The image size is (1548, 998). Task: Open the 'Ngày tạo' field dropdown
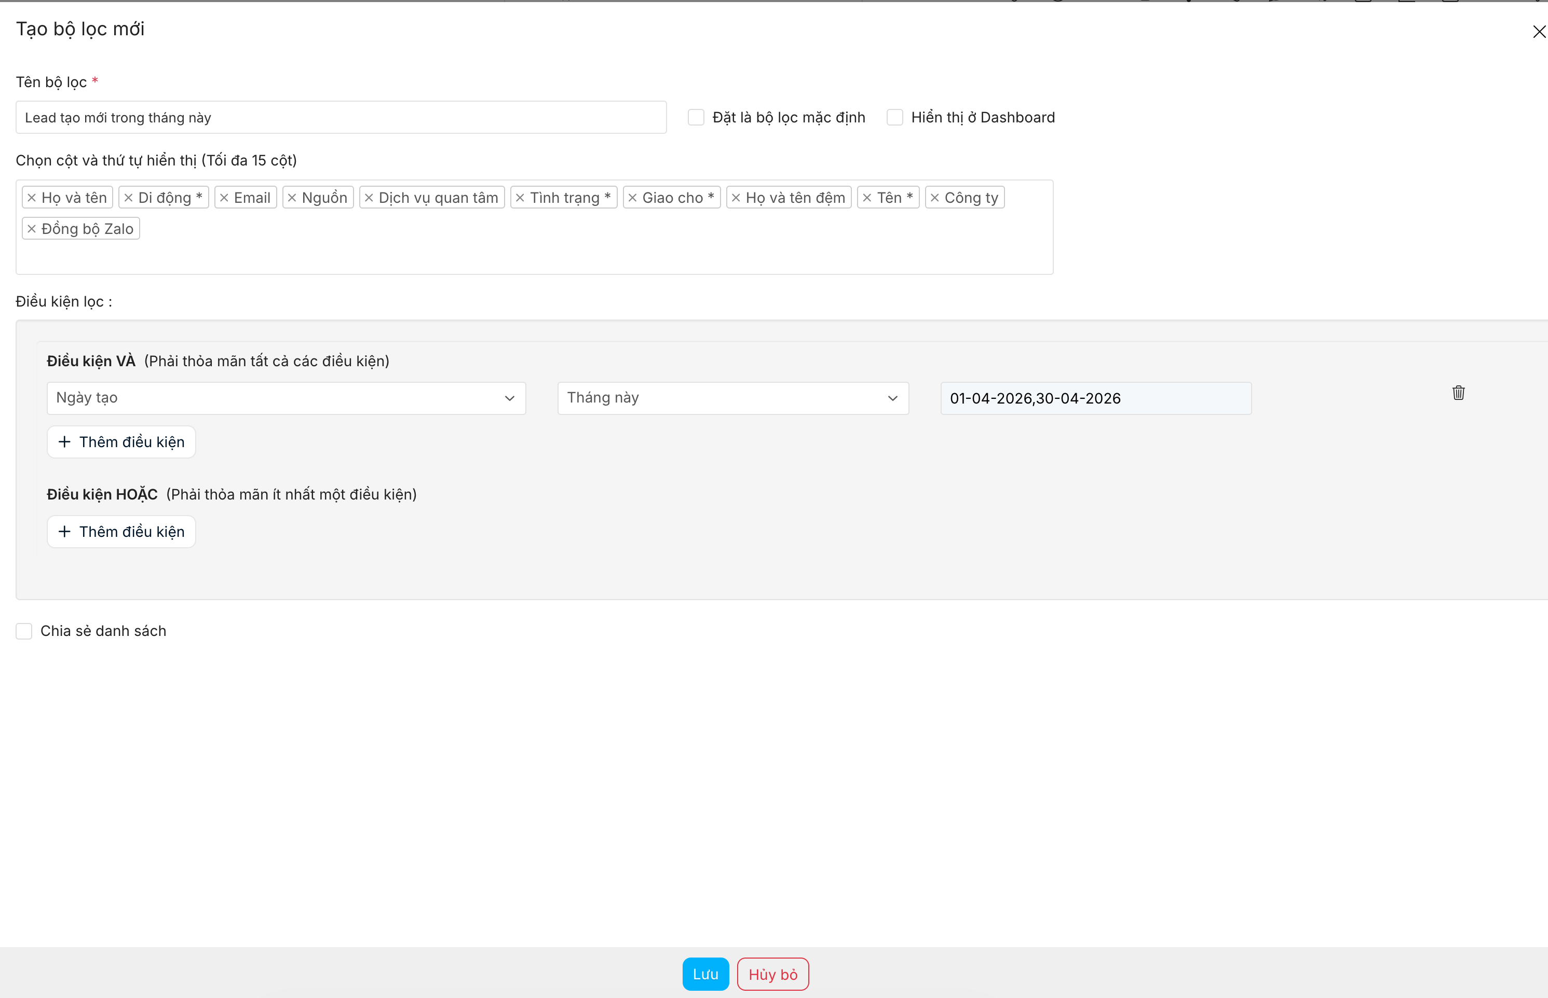(x=286, y=398)
